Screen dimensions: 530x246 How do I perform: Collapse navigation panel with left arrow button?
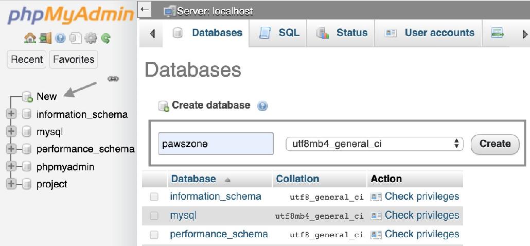point(145,9)
